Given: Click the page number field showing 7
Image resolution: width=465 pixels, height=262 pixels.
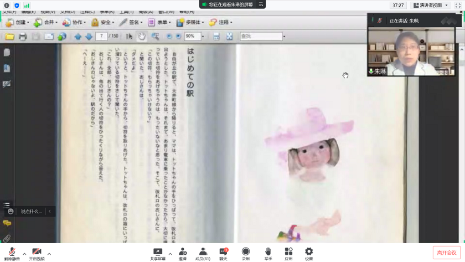Looking at the screenshot, I should 101,36.
